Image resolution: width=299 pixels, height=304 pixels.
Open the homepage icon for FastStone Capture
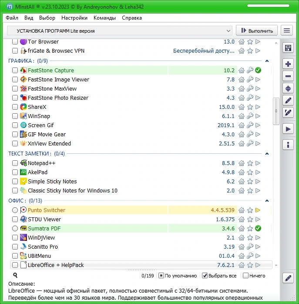(x=242, y=70)
